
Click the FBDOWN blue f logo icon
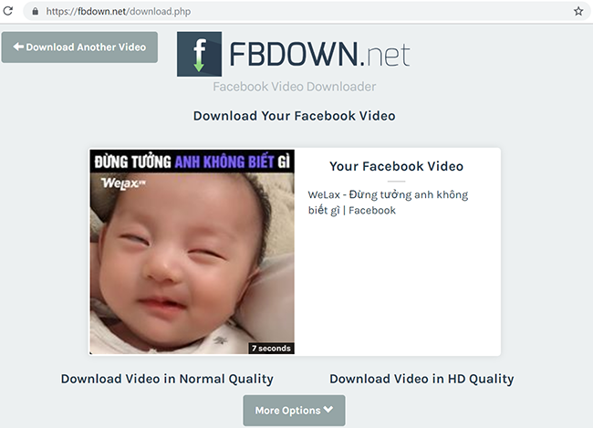coord(199,54)
